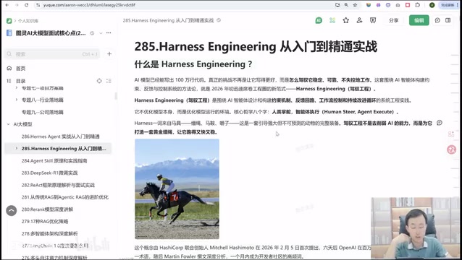Open 281.从传统RAG到Agentic RAG的进阶优化

tap(65, 197)
